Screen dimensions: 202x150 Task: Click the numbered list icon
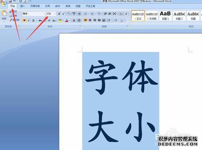coord(92,14)
